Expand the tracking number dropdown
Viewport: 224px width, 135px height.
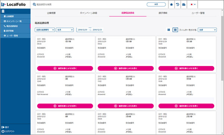tap(45, 30)
